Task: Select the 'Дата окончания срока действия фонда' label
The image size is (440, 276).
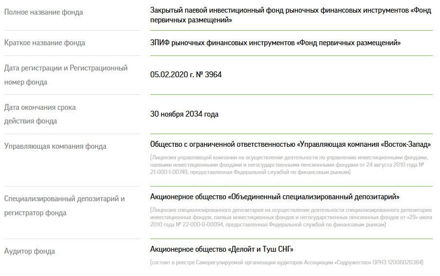Action: point(40,114)
